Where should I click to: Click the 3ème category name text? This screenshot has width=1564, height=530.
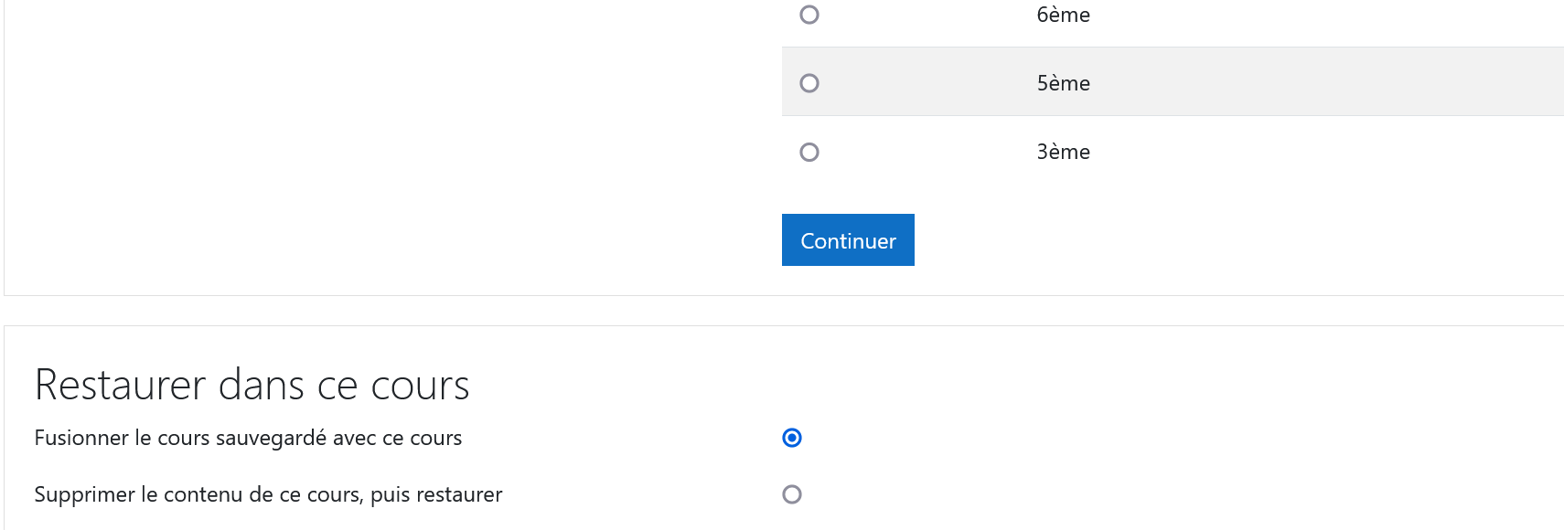click(1063, 152)
